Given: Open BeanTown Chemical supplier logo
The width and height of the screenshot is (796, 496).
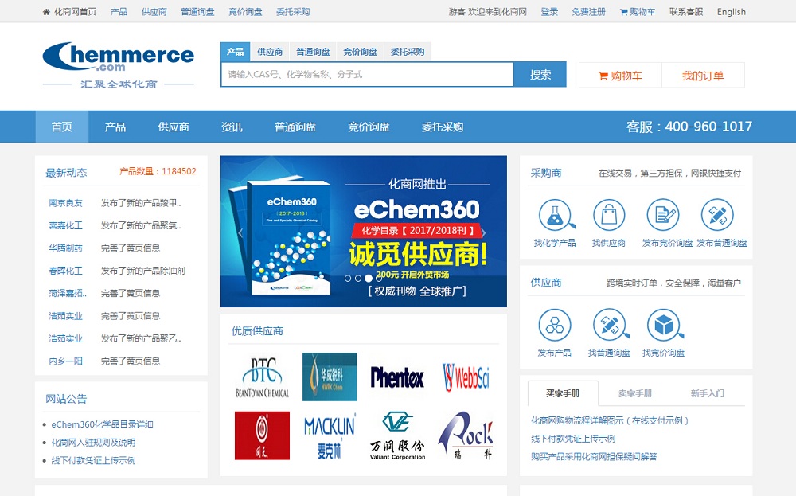Looking at the screenshot, I should pyautogui.click(x=262, y=377).
